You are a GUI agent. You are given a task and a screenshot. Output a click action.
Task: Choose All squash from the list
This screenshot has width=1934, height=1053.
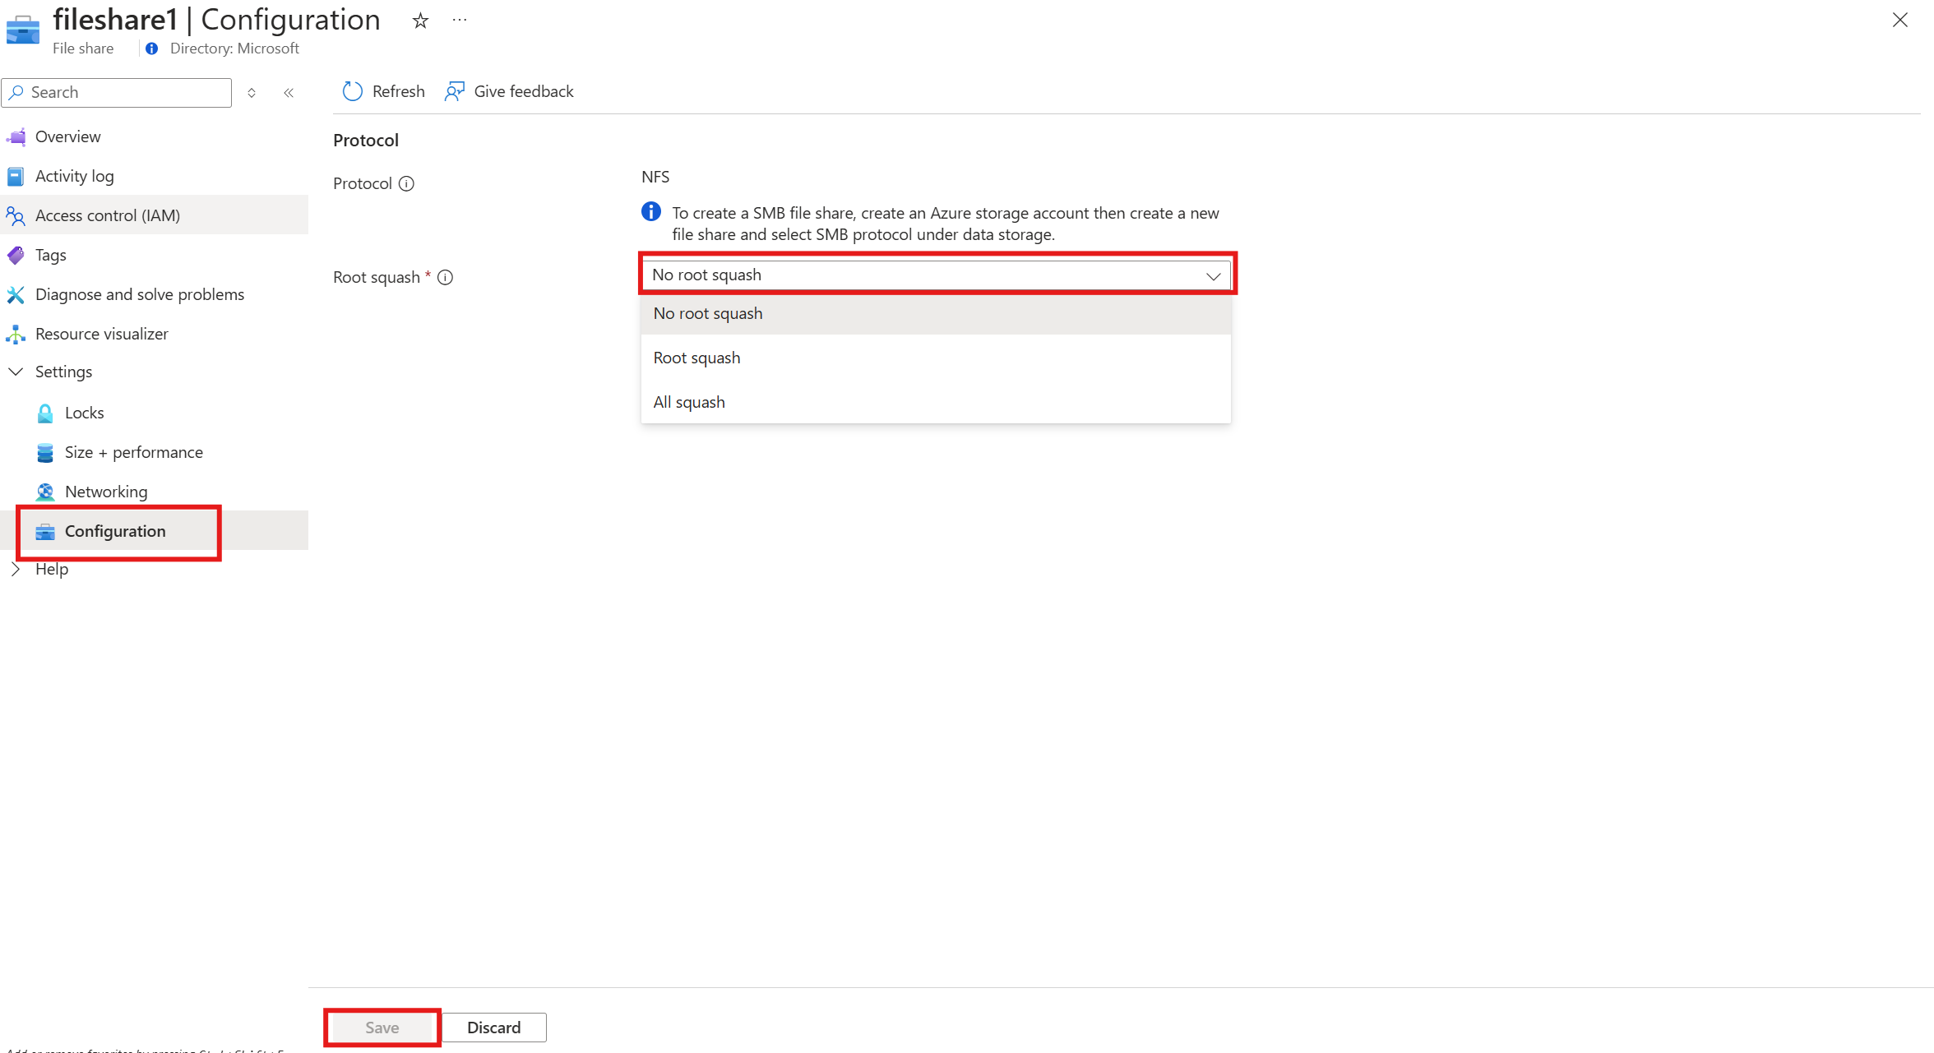pyautogui.click(x=689, y=401)
